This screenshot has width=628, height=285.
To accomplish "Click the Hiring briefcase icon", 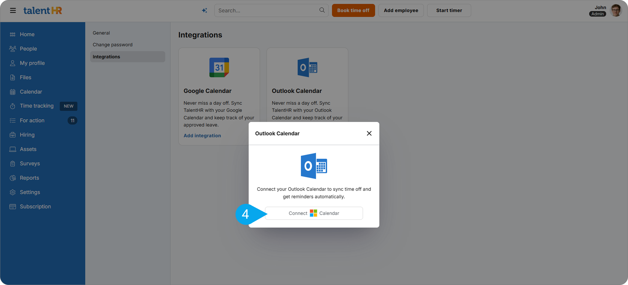I will click(13, 135).
